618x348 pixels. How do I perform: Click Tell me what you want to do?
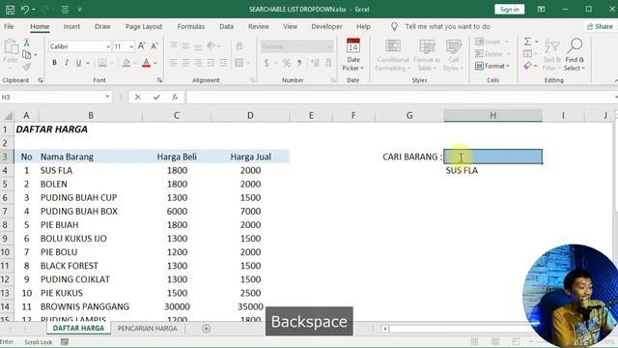447,26
